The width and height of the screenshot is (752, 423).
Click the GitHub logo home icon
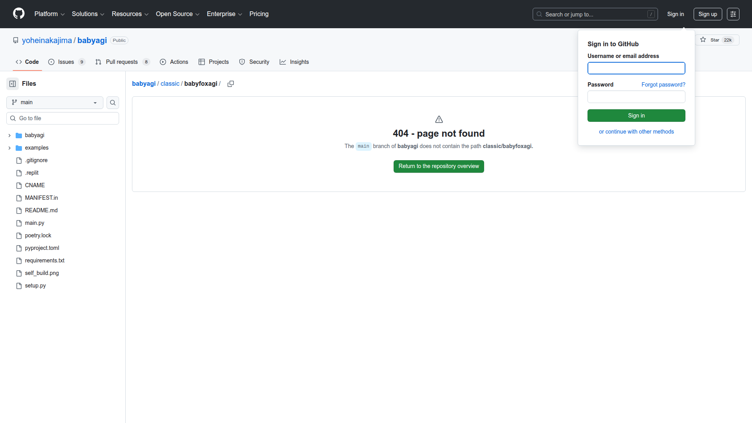(18, 14)
